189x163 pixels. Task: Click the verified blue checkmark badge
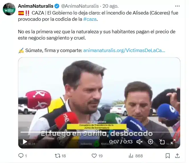coord(57,6)
